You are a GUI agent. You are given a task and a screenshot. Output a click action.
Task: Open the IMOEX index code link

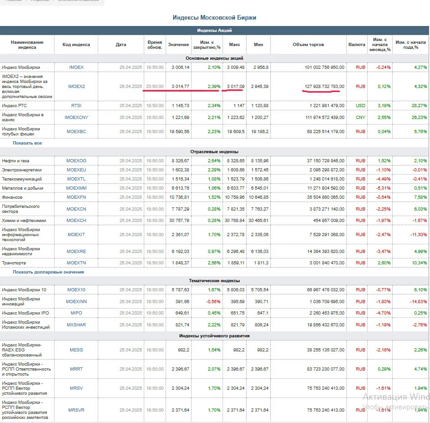(76, 67)
